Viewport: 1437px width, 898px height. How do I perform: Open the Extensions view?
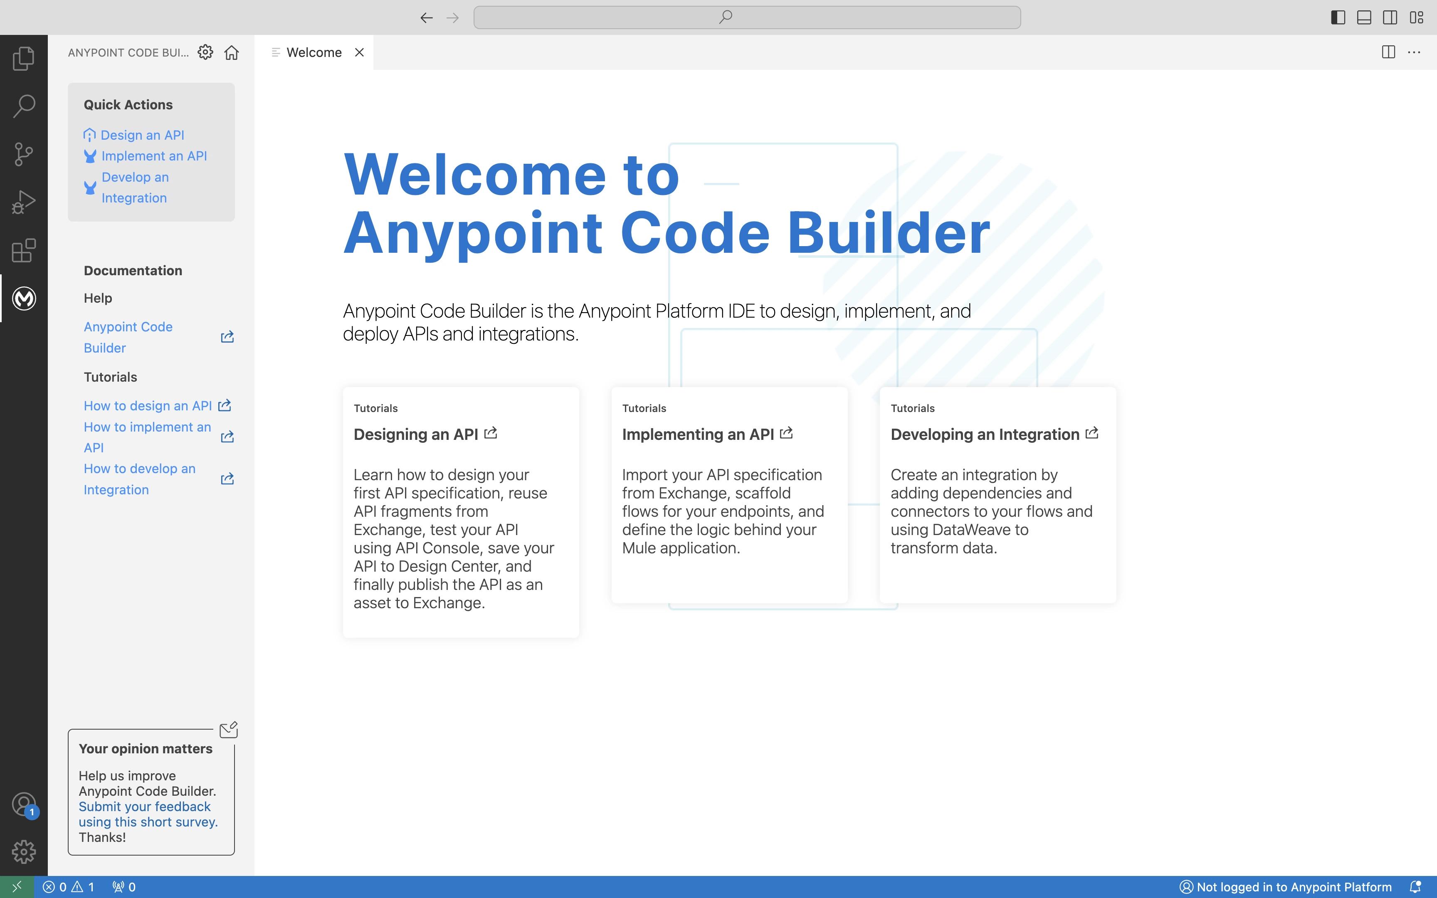pos(24,251)
